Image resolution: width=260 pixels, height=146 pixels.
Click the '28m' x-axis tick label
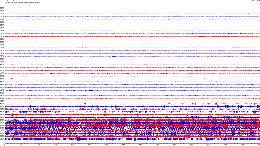[x=243, y=145]
